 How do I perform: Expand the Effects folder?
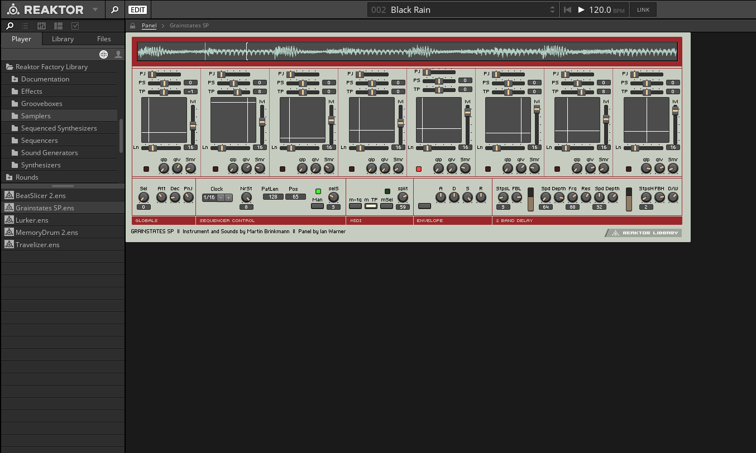pos(15,91)
